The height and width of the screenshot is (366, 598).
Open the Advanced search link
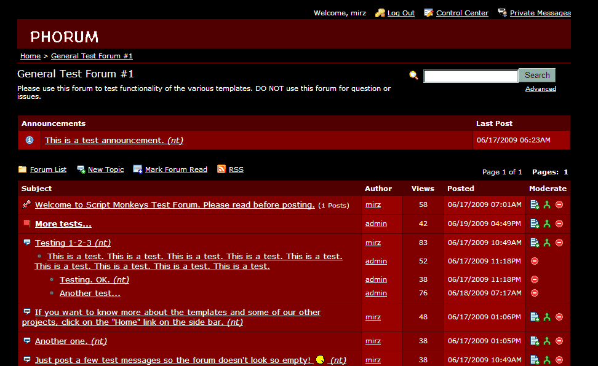(540, 89)
